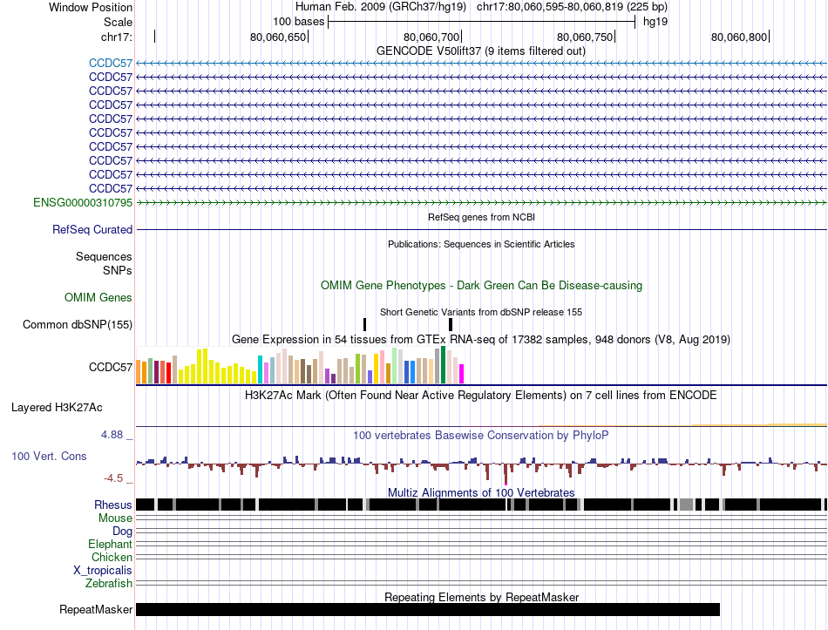Open the H3K27Ac Mark ENCODE track title

(x=480, y=396)
